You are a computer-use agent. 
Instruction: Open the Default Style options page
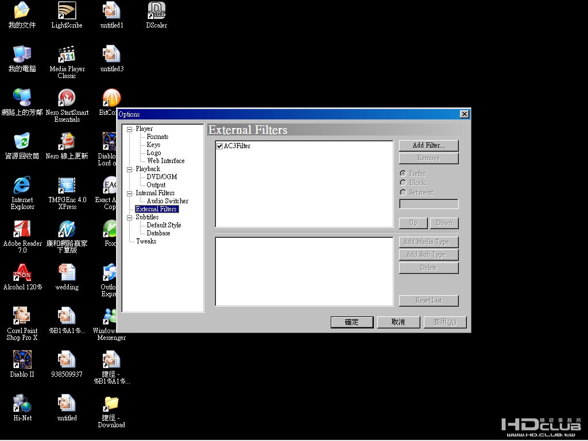[x=164, y=225]
